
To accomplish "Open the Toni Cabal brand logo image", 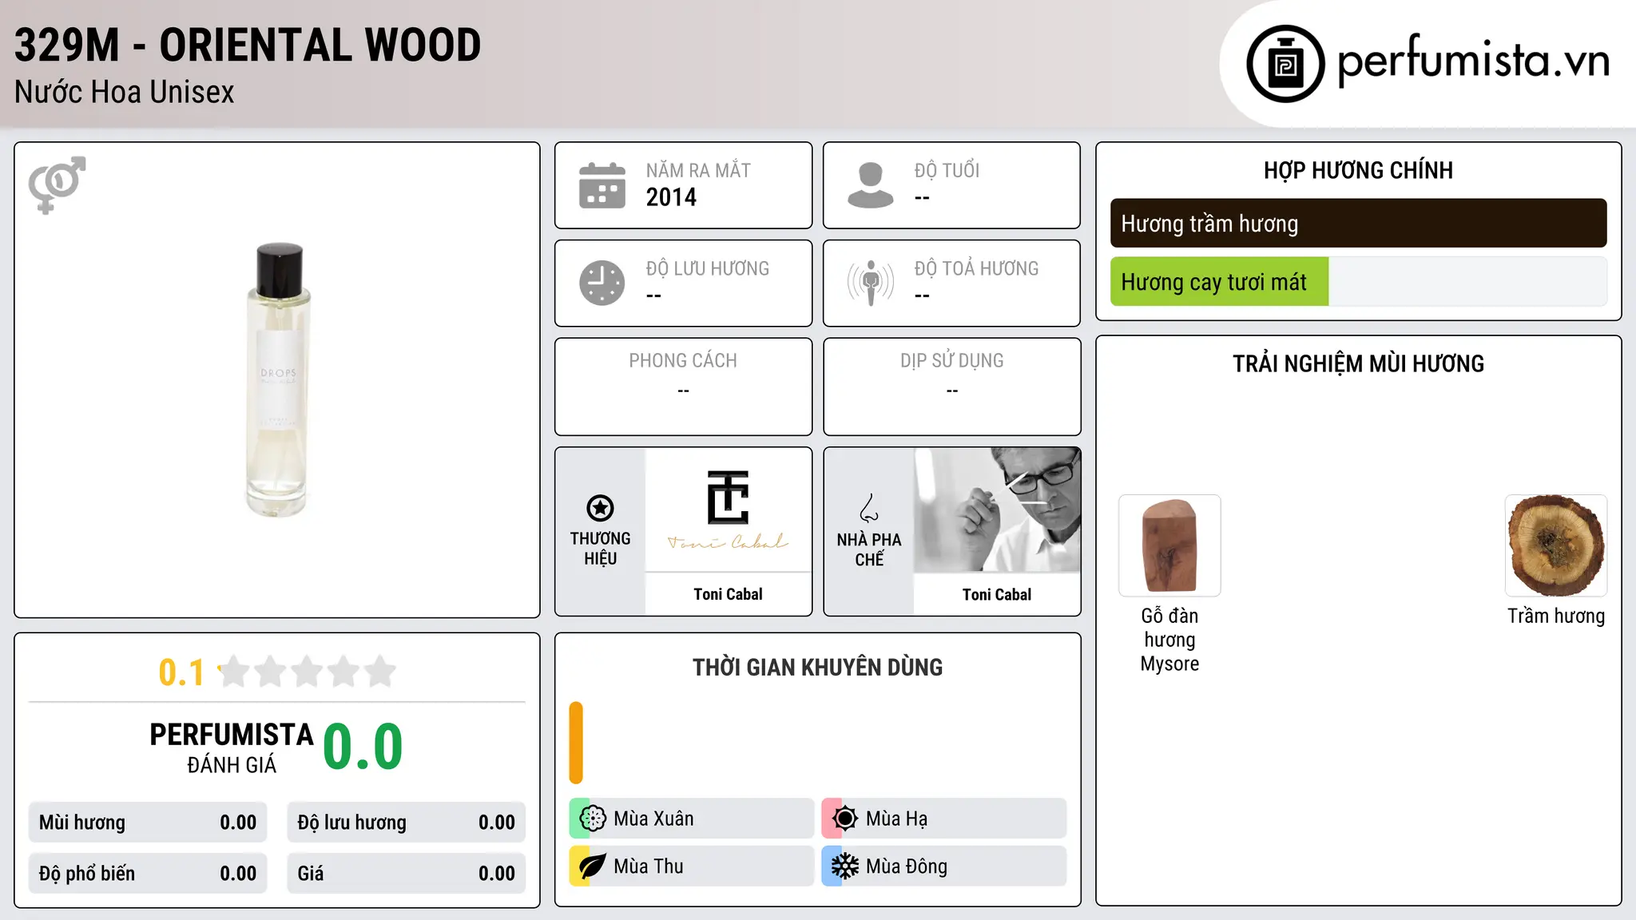I will coord(728,510).
